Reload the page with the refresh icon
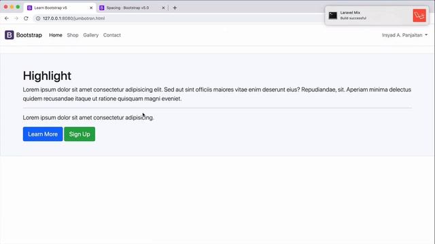This screenshot has width=435, height=244. click(x=26, y=18)
